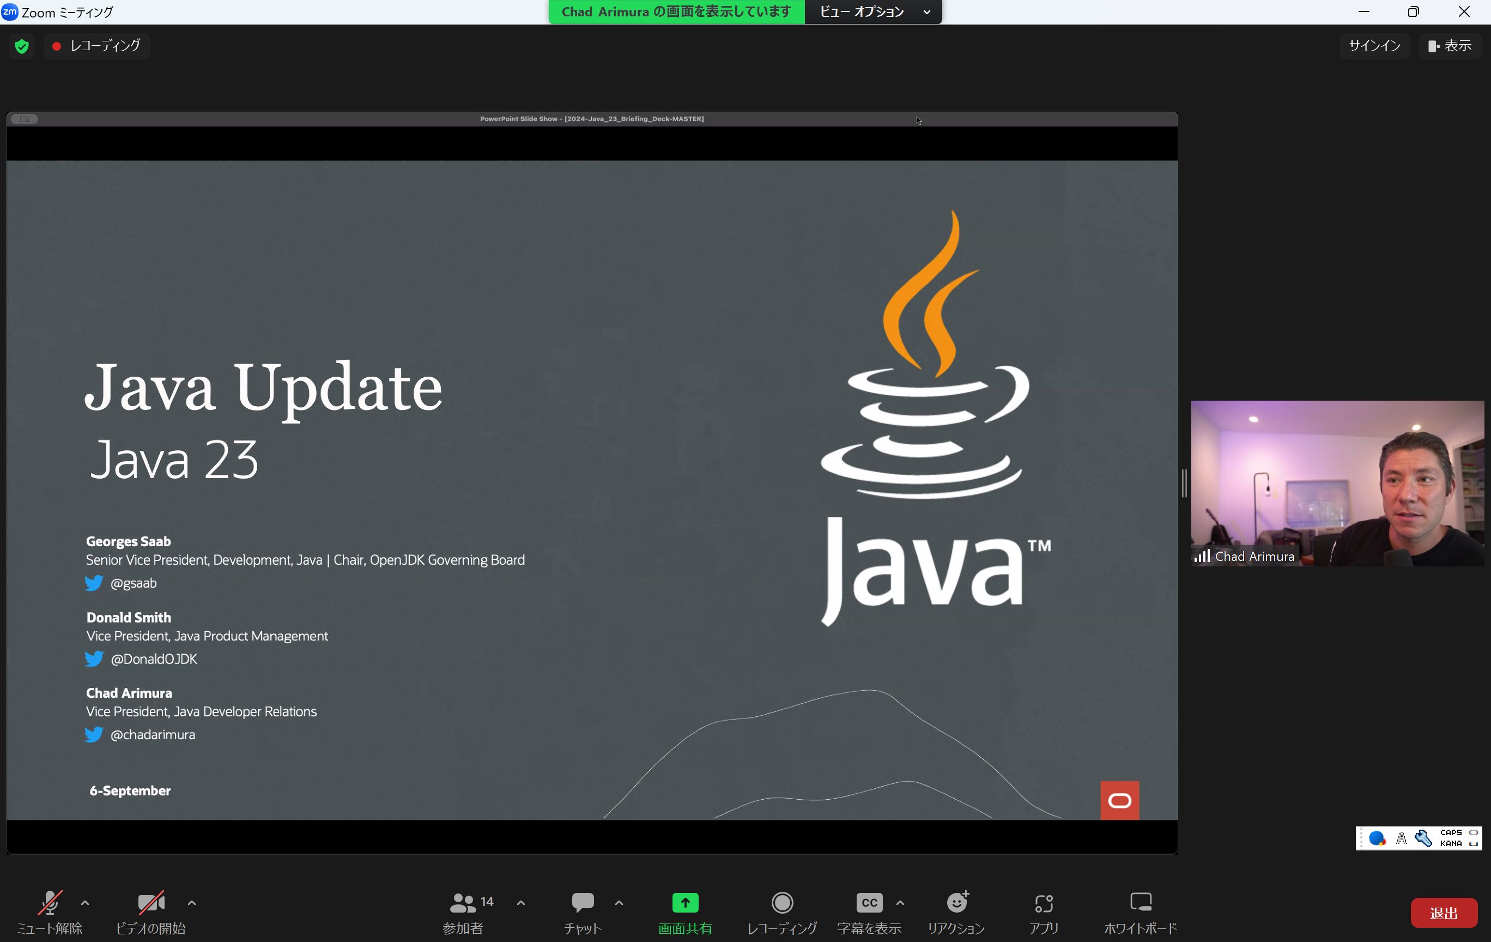This screenshot has height=942, width=1491.
Task: Open audio options arrow next to mute
Action: tap(85, 903)
